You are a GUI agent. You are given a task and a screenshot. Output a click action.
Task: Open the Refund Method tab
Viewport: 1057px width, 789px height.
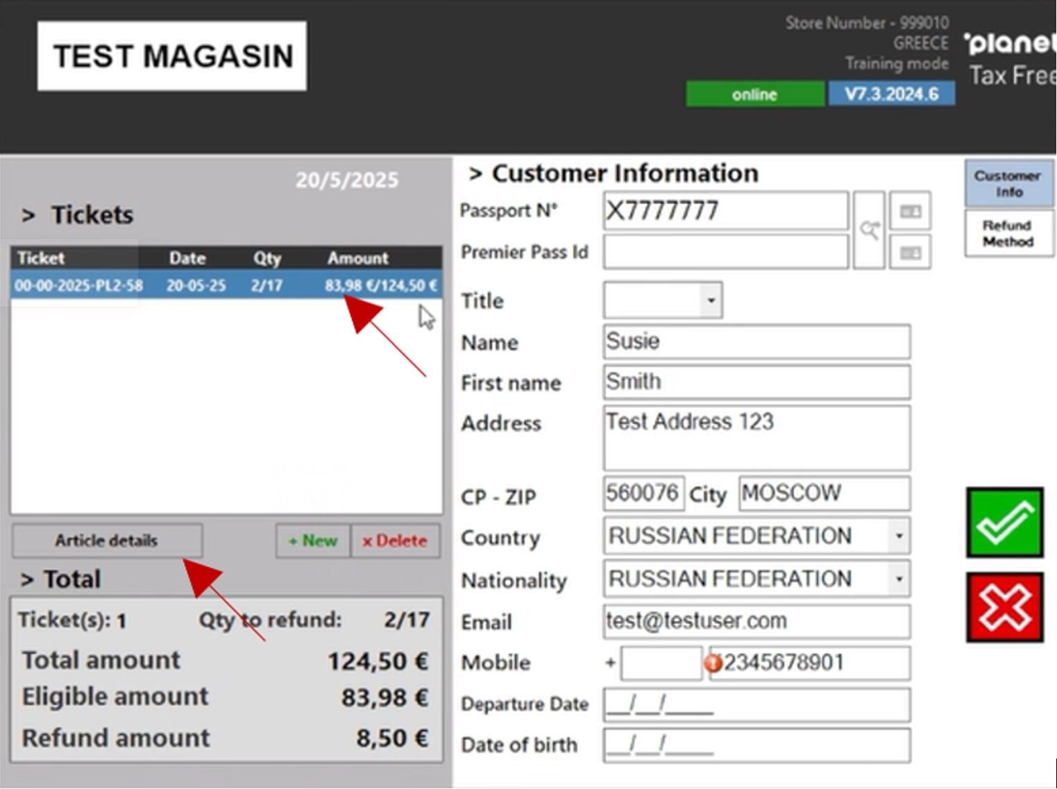(x=1008, y=234)
